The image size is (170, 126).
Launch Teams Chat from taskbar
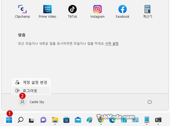point(43,120)
